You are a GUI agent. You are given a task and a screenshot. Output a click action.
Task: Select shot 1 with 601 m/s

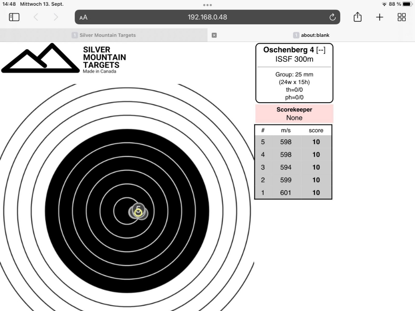293,193
